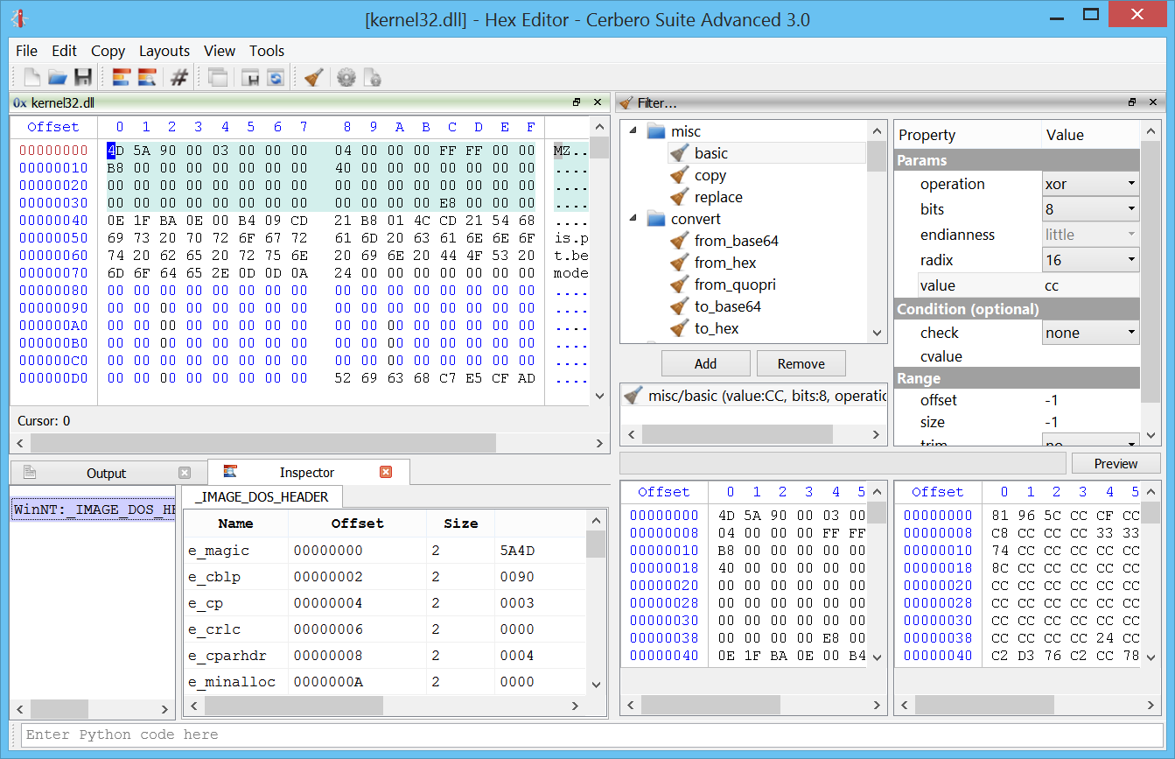This screenshot has width=1175, height=759.
Task: Select the _IMAGE_DOS_HEADER tab
Action: click(262, 496)
